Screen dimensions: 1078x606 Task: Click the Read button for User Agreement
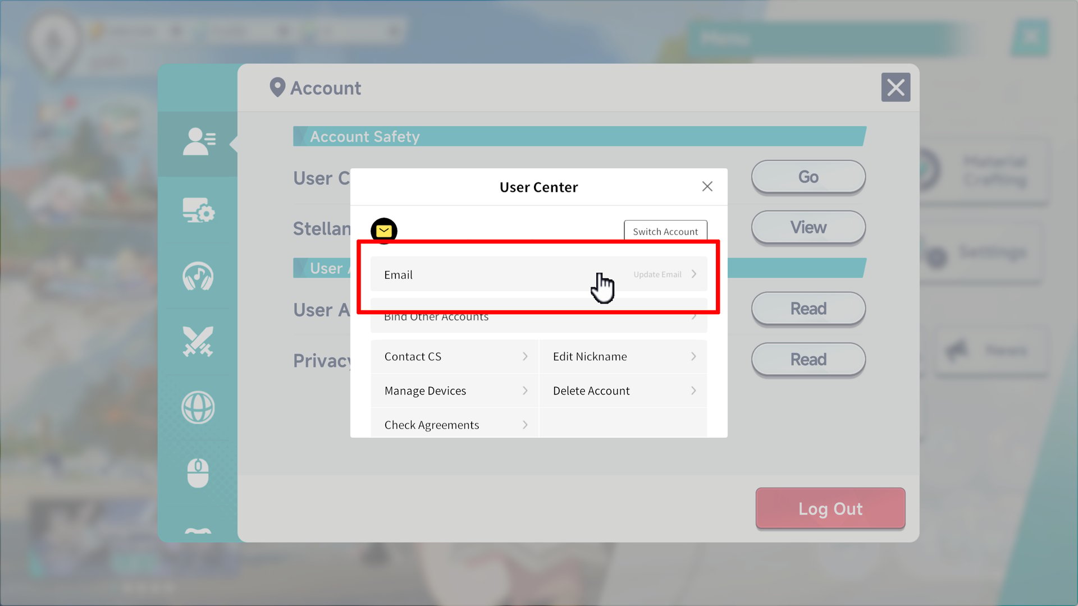[808, 309]
